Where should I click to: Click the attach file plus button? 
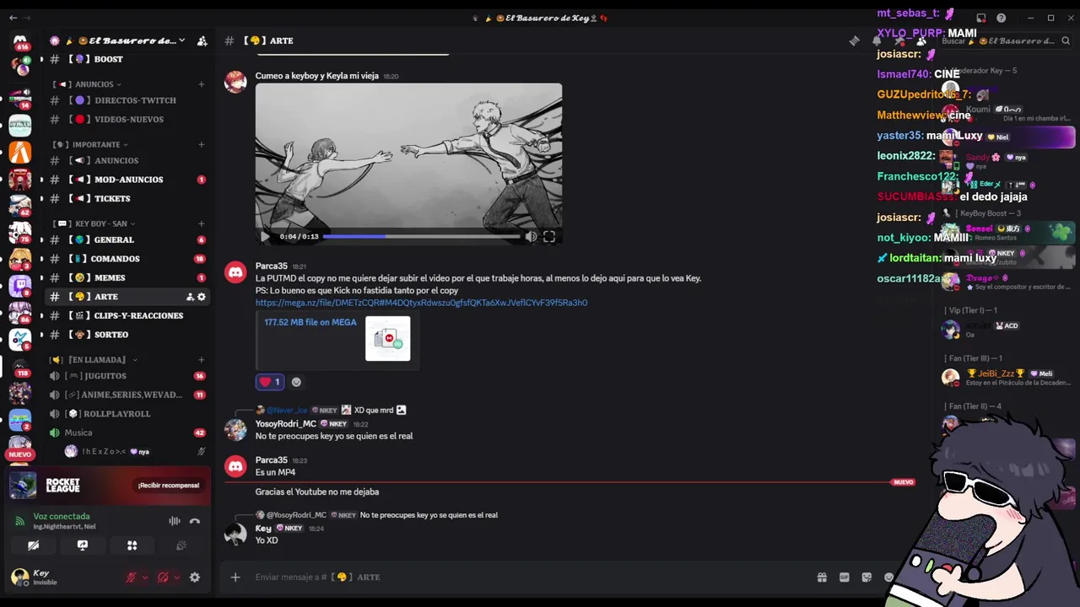click(235, 577)
